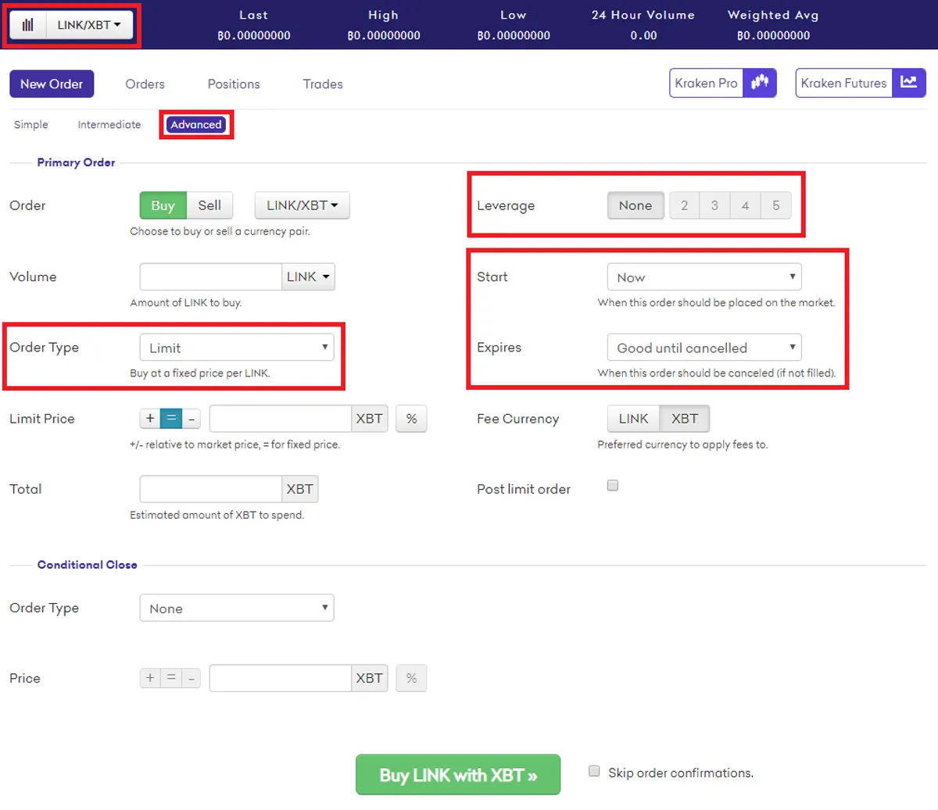Click Buy LINK with XBT button
The width and height of the screenshot is (938, 810).
coord(458,775)
